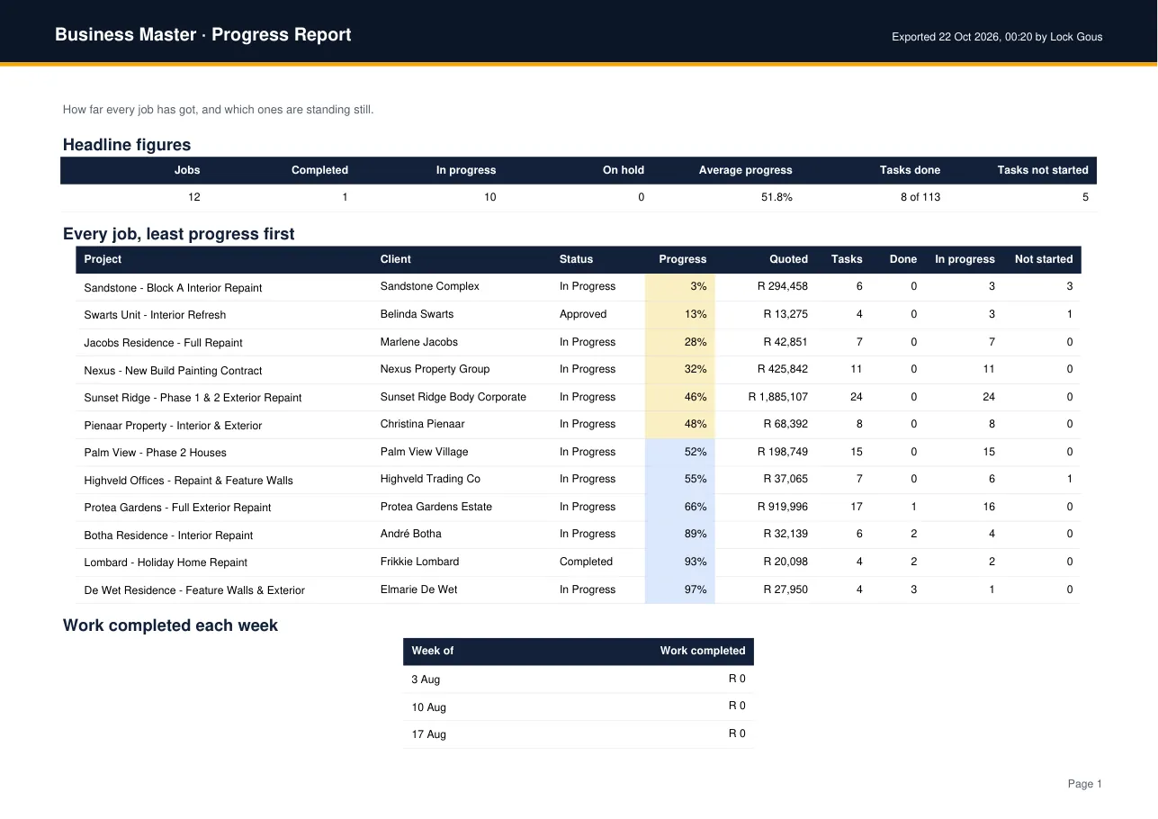
Task: Click the 'Every job, least progress first' heading
Action: coord(179,234)
